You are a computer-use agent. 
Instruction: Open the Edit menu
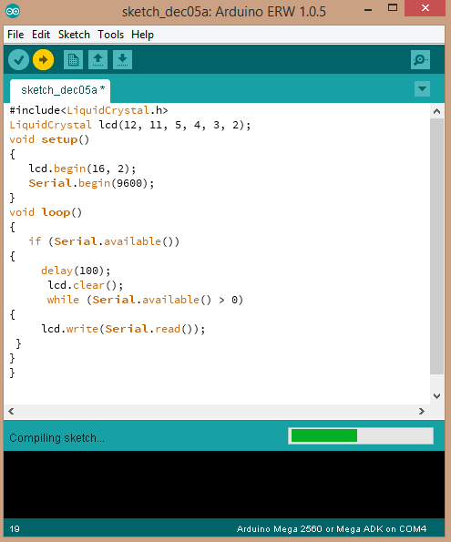click(x=41, y=35)
